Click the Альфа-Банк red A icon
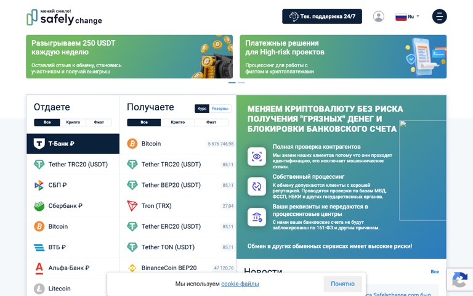The height and width of the screenshot is (296, 473). 39,268
